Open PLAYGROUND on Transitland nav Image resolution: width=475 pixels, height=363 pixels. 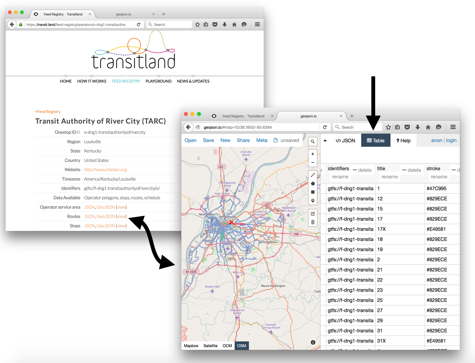(x=159, y=81)
